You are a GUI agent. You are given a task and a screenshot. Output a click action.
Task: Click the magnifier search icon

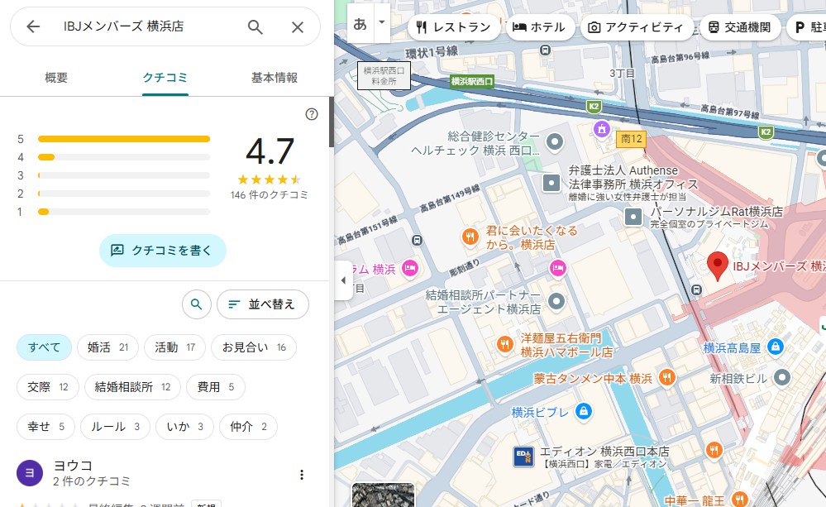(255, 26)
